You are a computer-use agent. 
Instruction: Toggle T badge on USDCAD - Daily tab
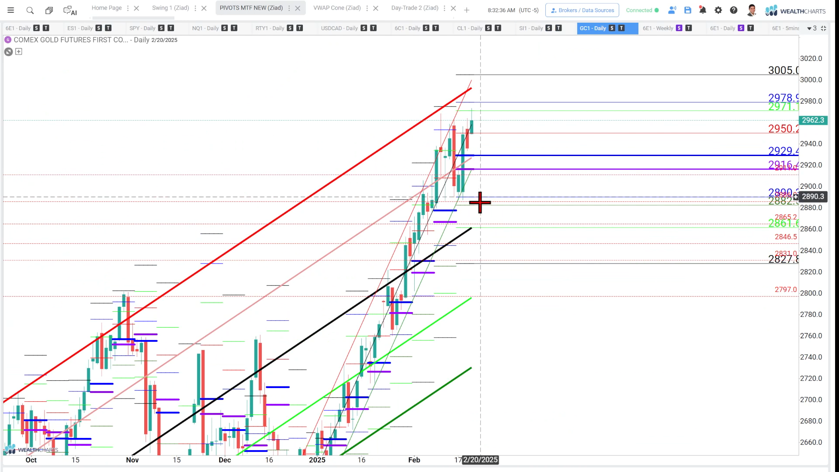point(373,28)
